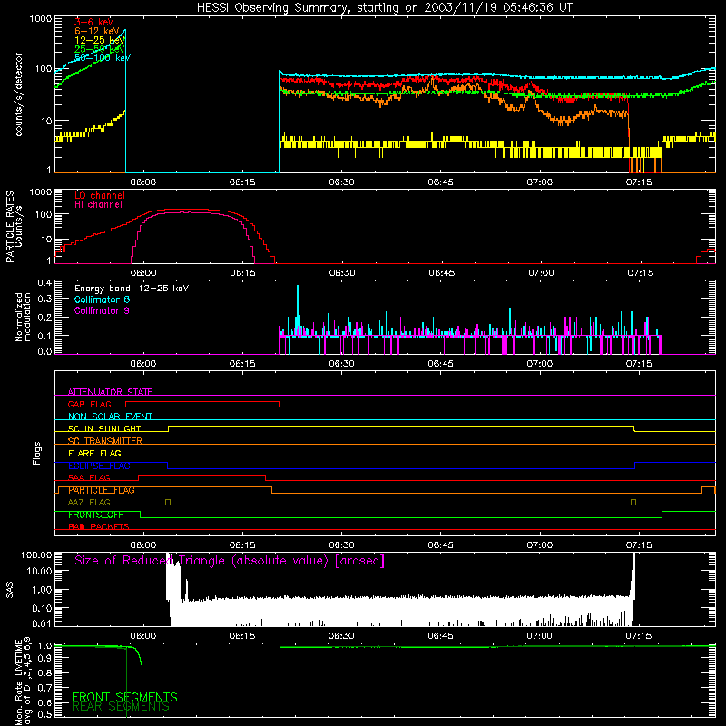Click the NON_SOLAR_EVENT flag label
This screenshot has width=726, height=726.
pyautogui.click(x=110, y=417)
